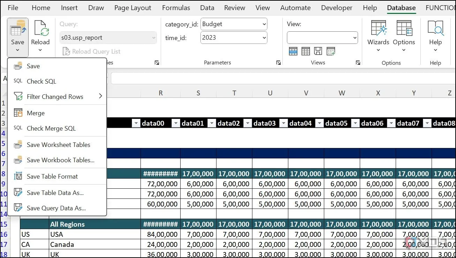
Task: Select the All Regions cell
Action: (x=95, y=224)
